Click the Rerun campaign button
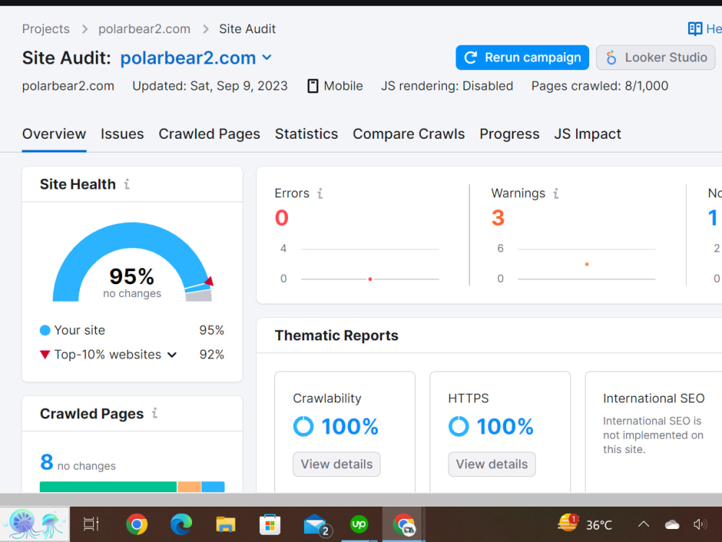The image size is (722, 542). pos(522,58)
